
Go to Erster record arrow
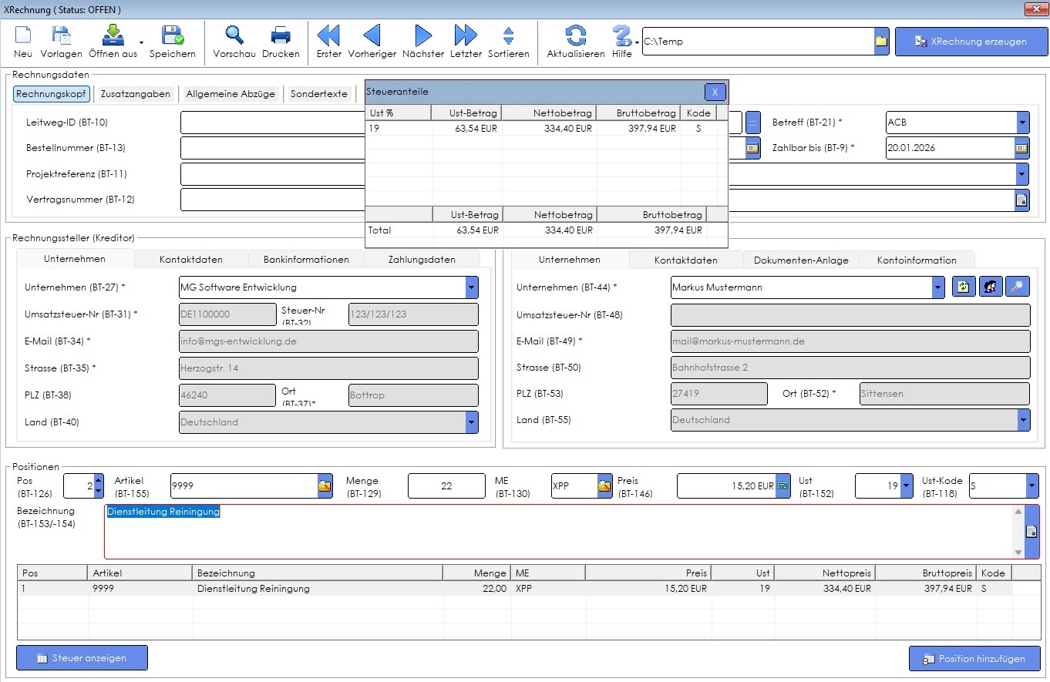(328, 36)
